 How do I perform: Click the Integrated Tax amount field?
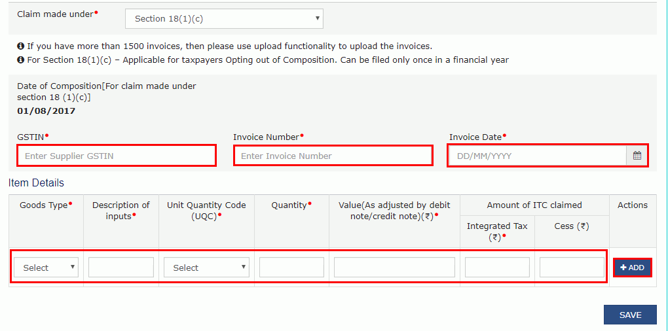point(497,268)
